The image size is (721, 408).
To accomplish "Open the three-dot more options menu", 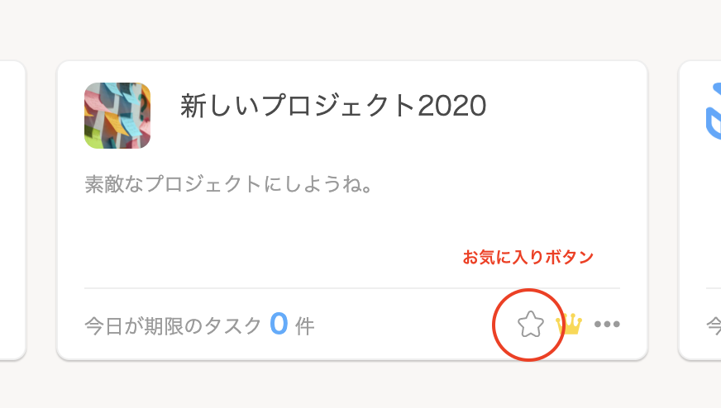I will click(x=607, y=324).
